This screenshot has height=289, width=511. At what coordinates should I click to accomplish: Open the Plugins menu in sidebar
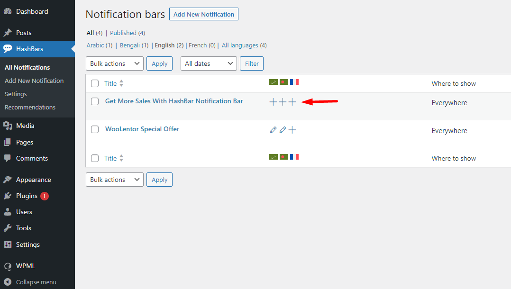[x=27, y=196]
